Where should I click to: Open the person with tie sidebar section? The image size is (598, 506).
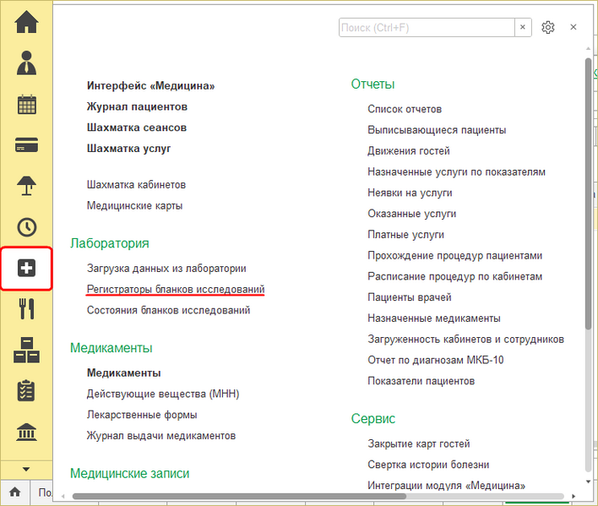click(26, 63)
